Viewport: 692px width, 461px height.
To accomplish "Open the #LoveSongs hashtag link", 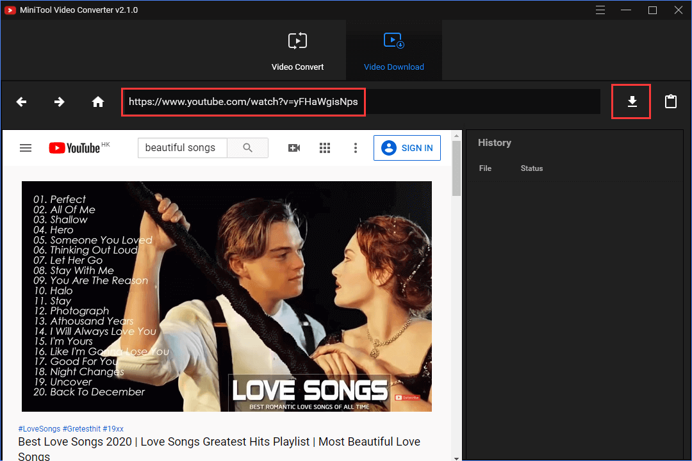I will click(39, 428).
